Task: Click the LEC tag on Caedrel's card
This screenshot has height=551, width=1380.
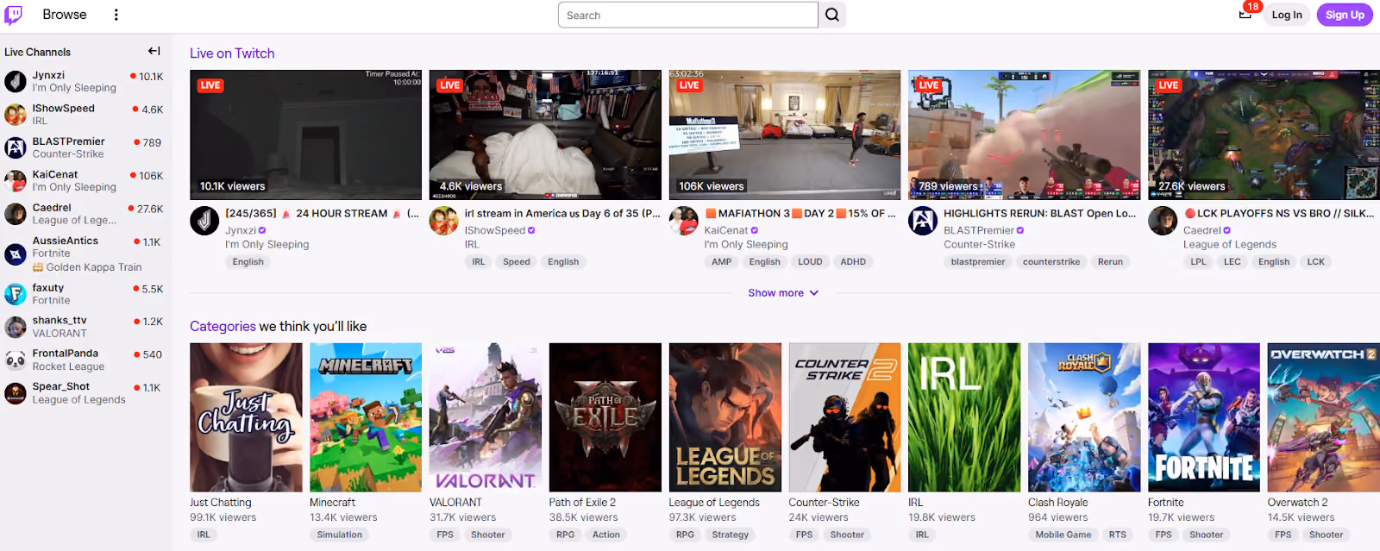Action: (x=1233, y=262)
